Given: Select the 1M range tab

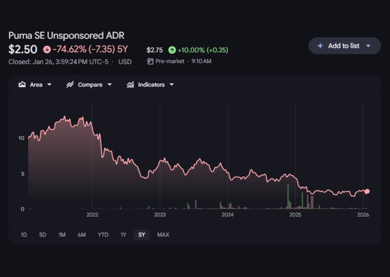Looking at the screenshot, I should [62, 235].
